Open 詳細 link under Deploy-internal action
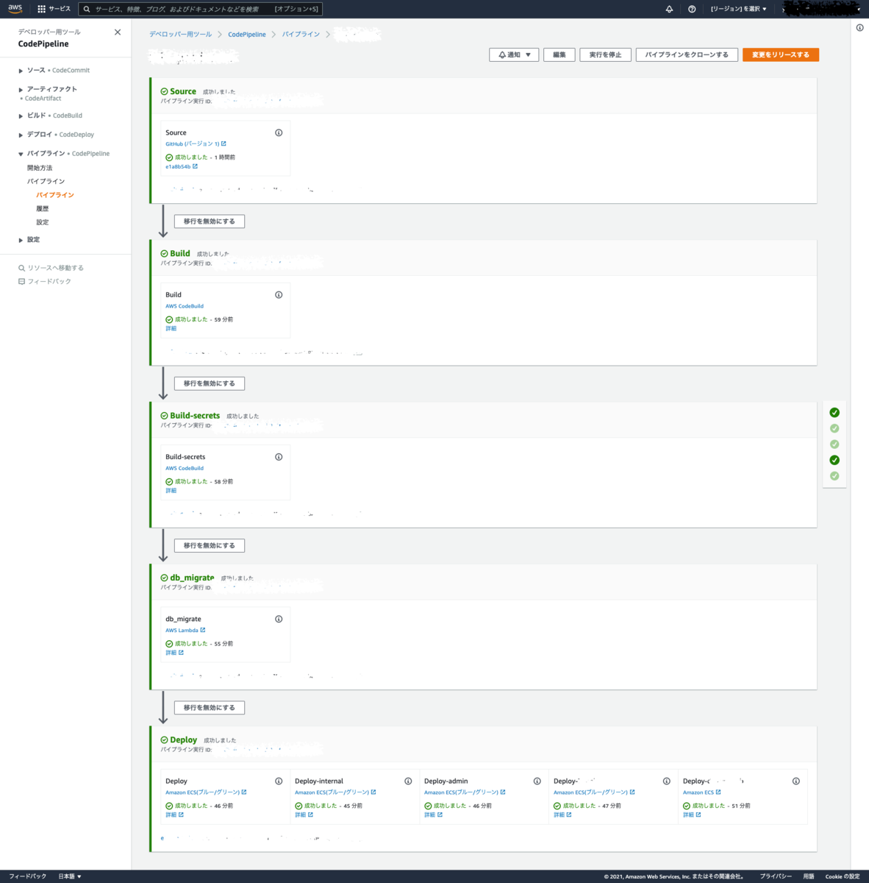869x883 pixels. click(x=304, y=815)
